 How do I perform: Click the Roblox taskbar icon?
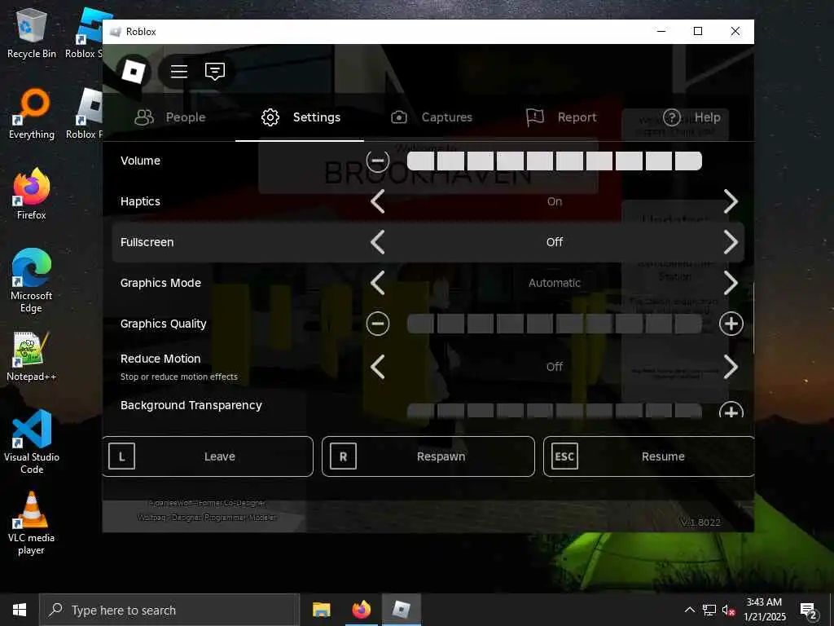point(402,610)
